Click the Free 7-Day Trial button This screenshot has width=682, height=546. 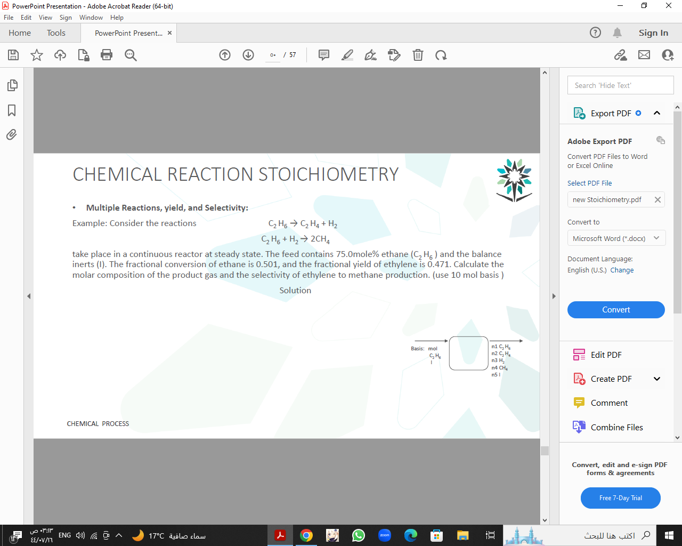(x=620, y=497)
